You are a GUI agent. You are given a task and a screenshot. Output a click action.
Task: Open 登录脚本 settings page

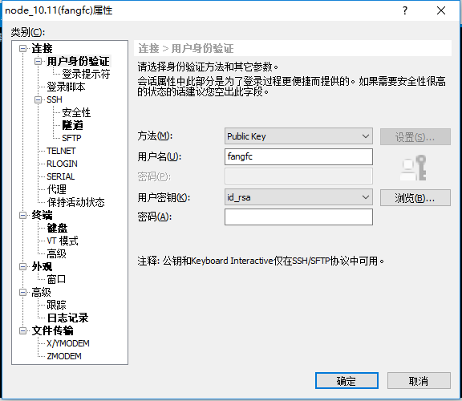(x=66, y=87)
